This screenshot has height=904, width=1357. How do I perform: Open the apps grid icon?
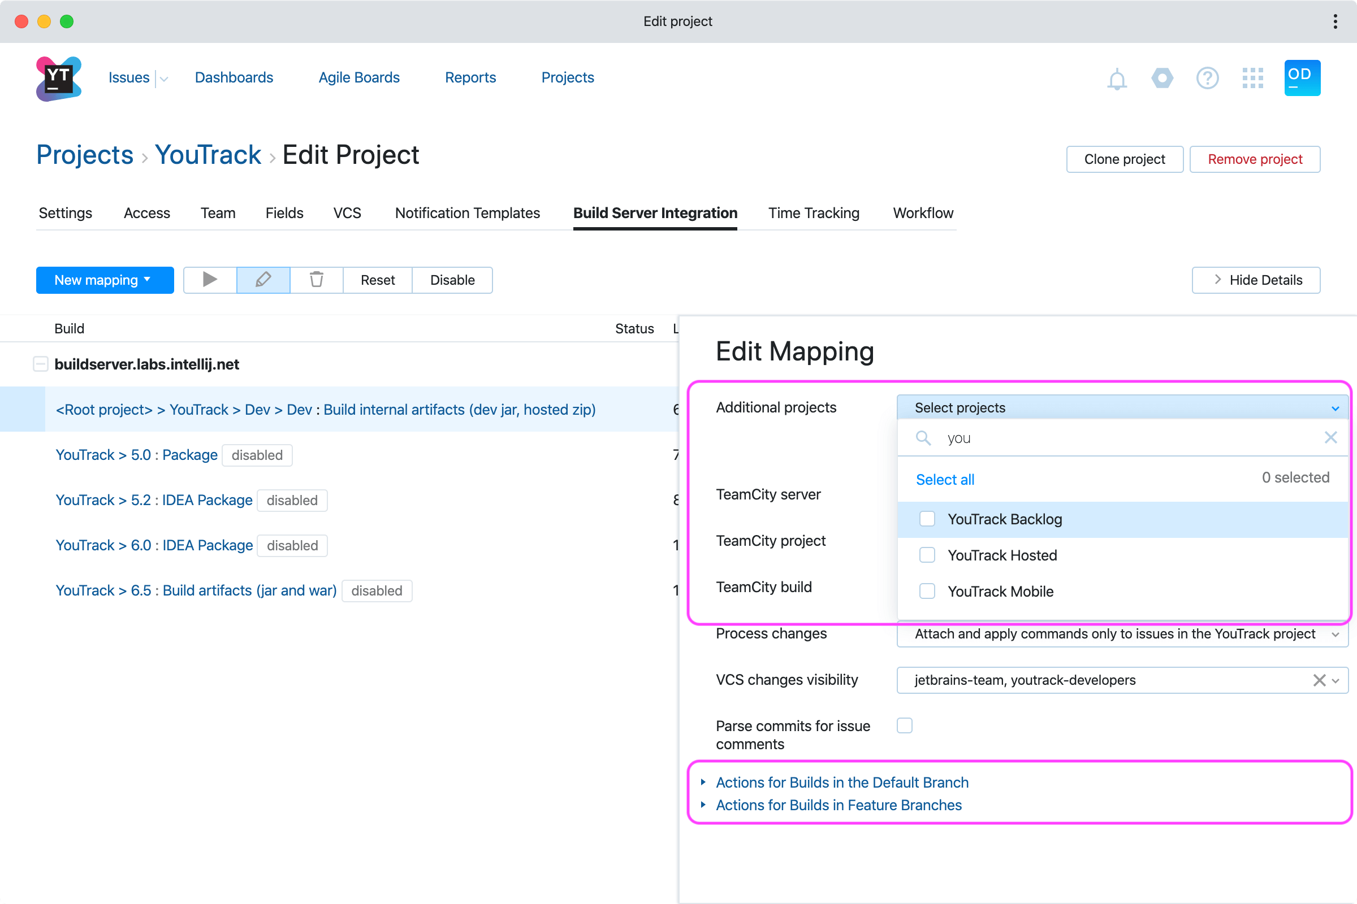(x=1252, y=78)
